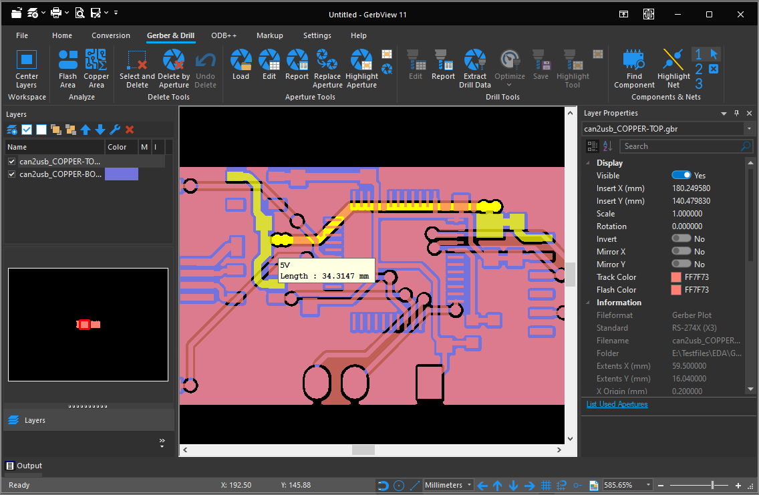Select Replace Aperture tool

point(327,69)
